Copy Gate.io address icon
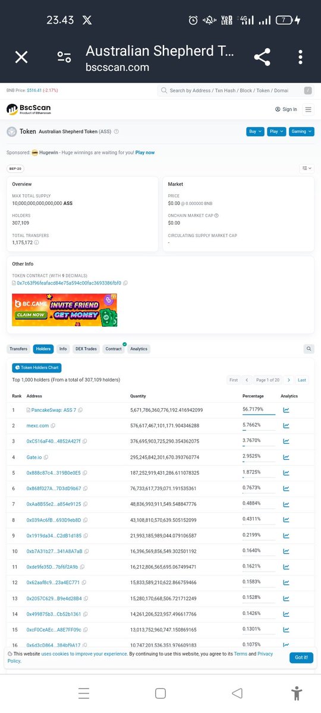321x713 pixels. tap(46, 457)
